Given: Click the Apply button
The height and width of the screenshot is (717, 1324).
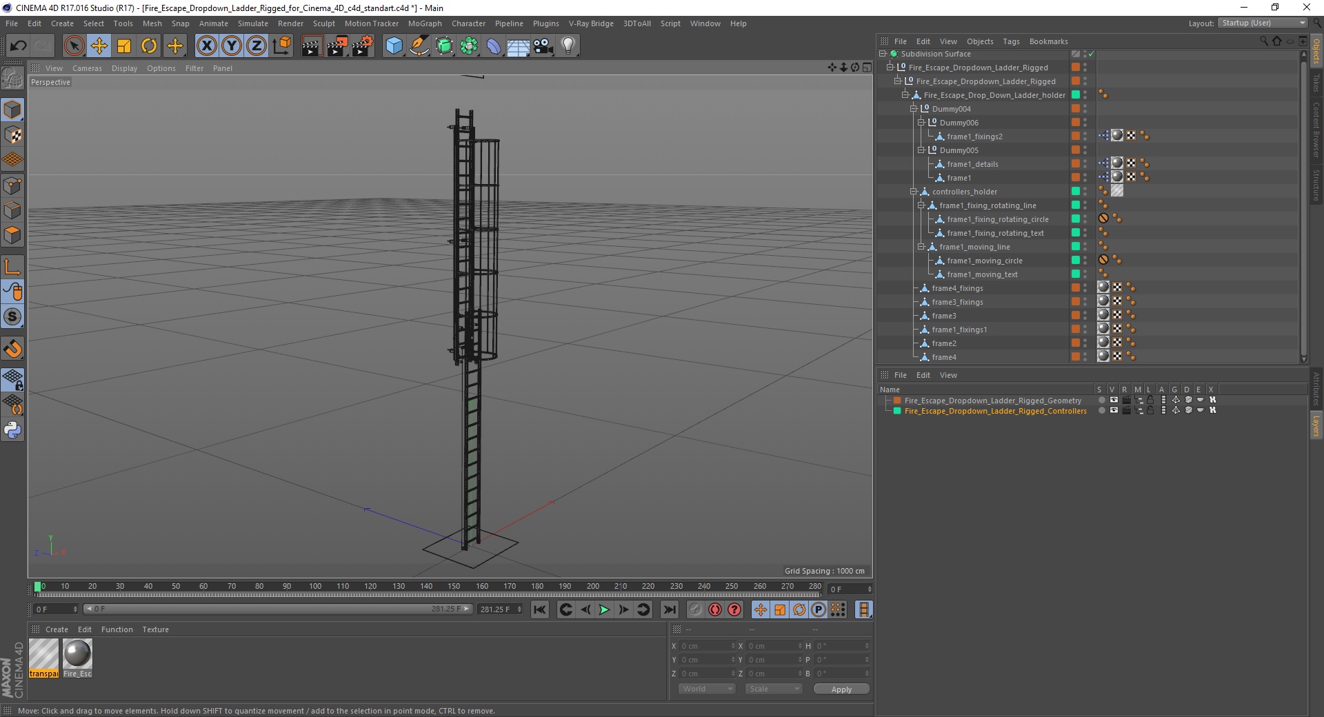Looking at the screenshot, I should point(841,689).
